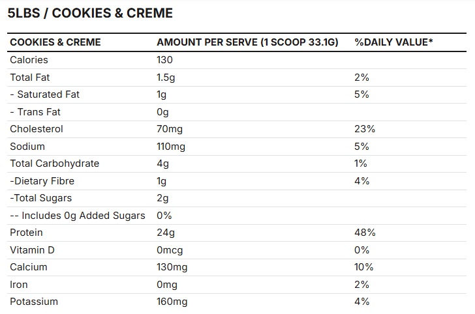
Task: Click the 130 calories value
Action: tap(164, 60)
